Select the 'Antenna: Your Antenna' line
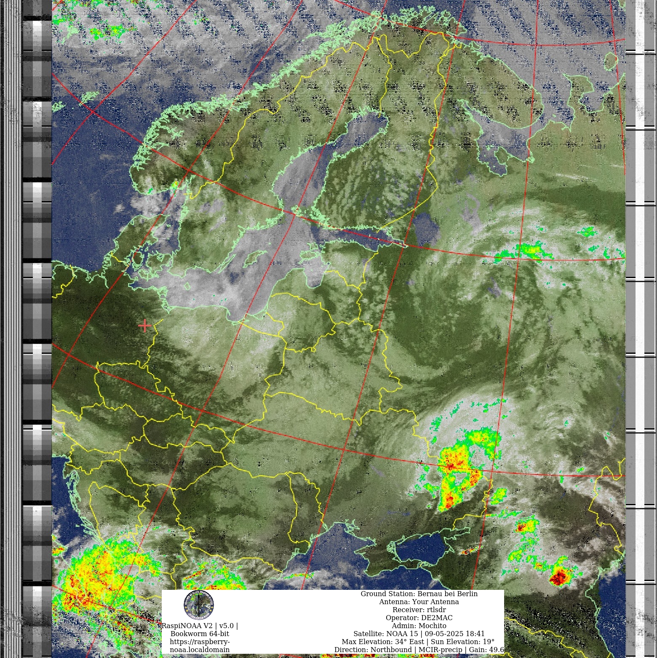Image resolution: width=657 pixels, height=658 pixels. tap(419, 602)
